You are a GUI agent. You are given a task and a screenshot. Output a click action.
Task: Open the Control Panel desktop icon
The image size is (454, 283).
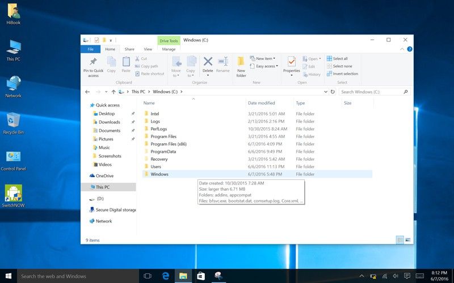click(13, 161)
